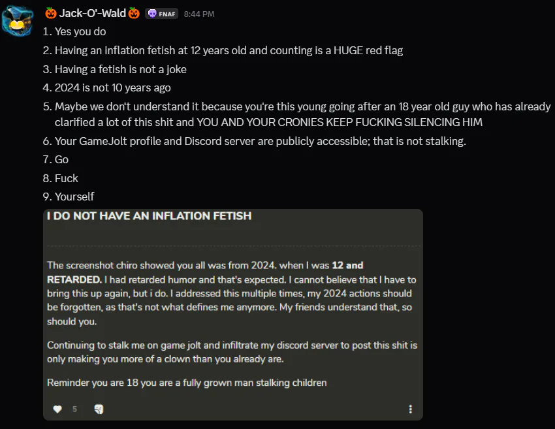Click the line containing "HUGE red flag"

coord(229,50)
